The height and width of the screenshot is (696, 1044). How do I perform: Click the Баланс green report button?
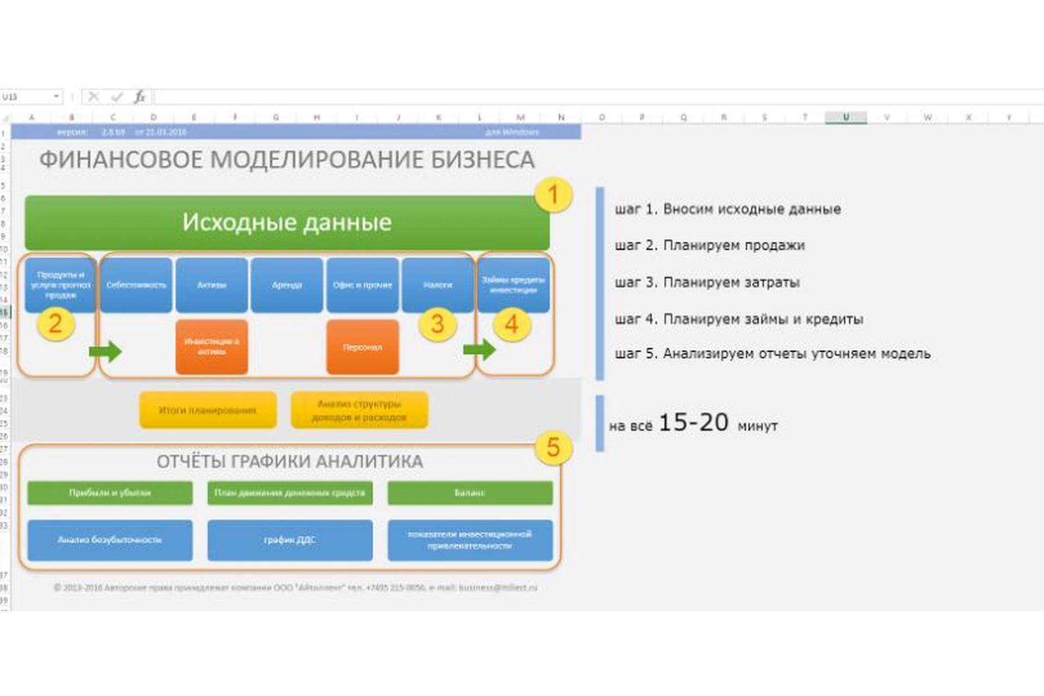click(x=470, y=493)
